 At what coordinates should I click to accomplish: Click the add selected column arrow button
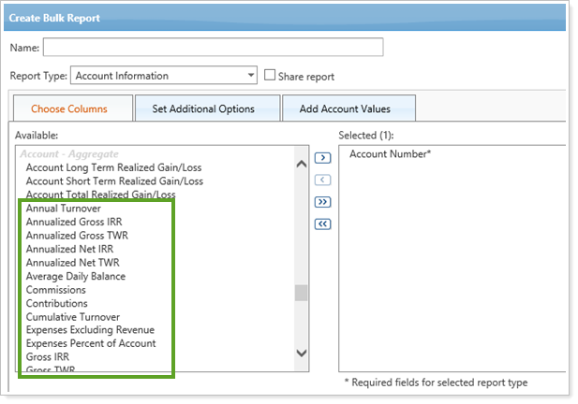tap(321, 158)
